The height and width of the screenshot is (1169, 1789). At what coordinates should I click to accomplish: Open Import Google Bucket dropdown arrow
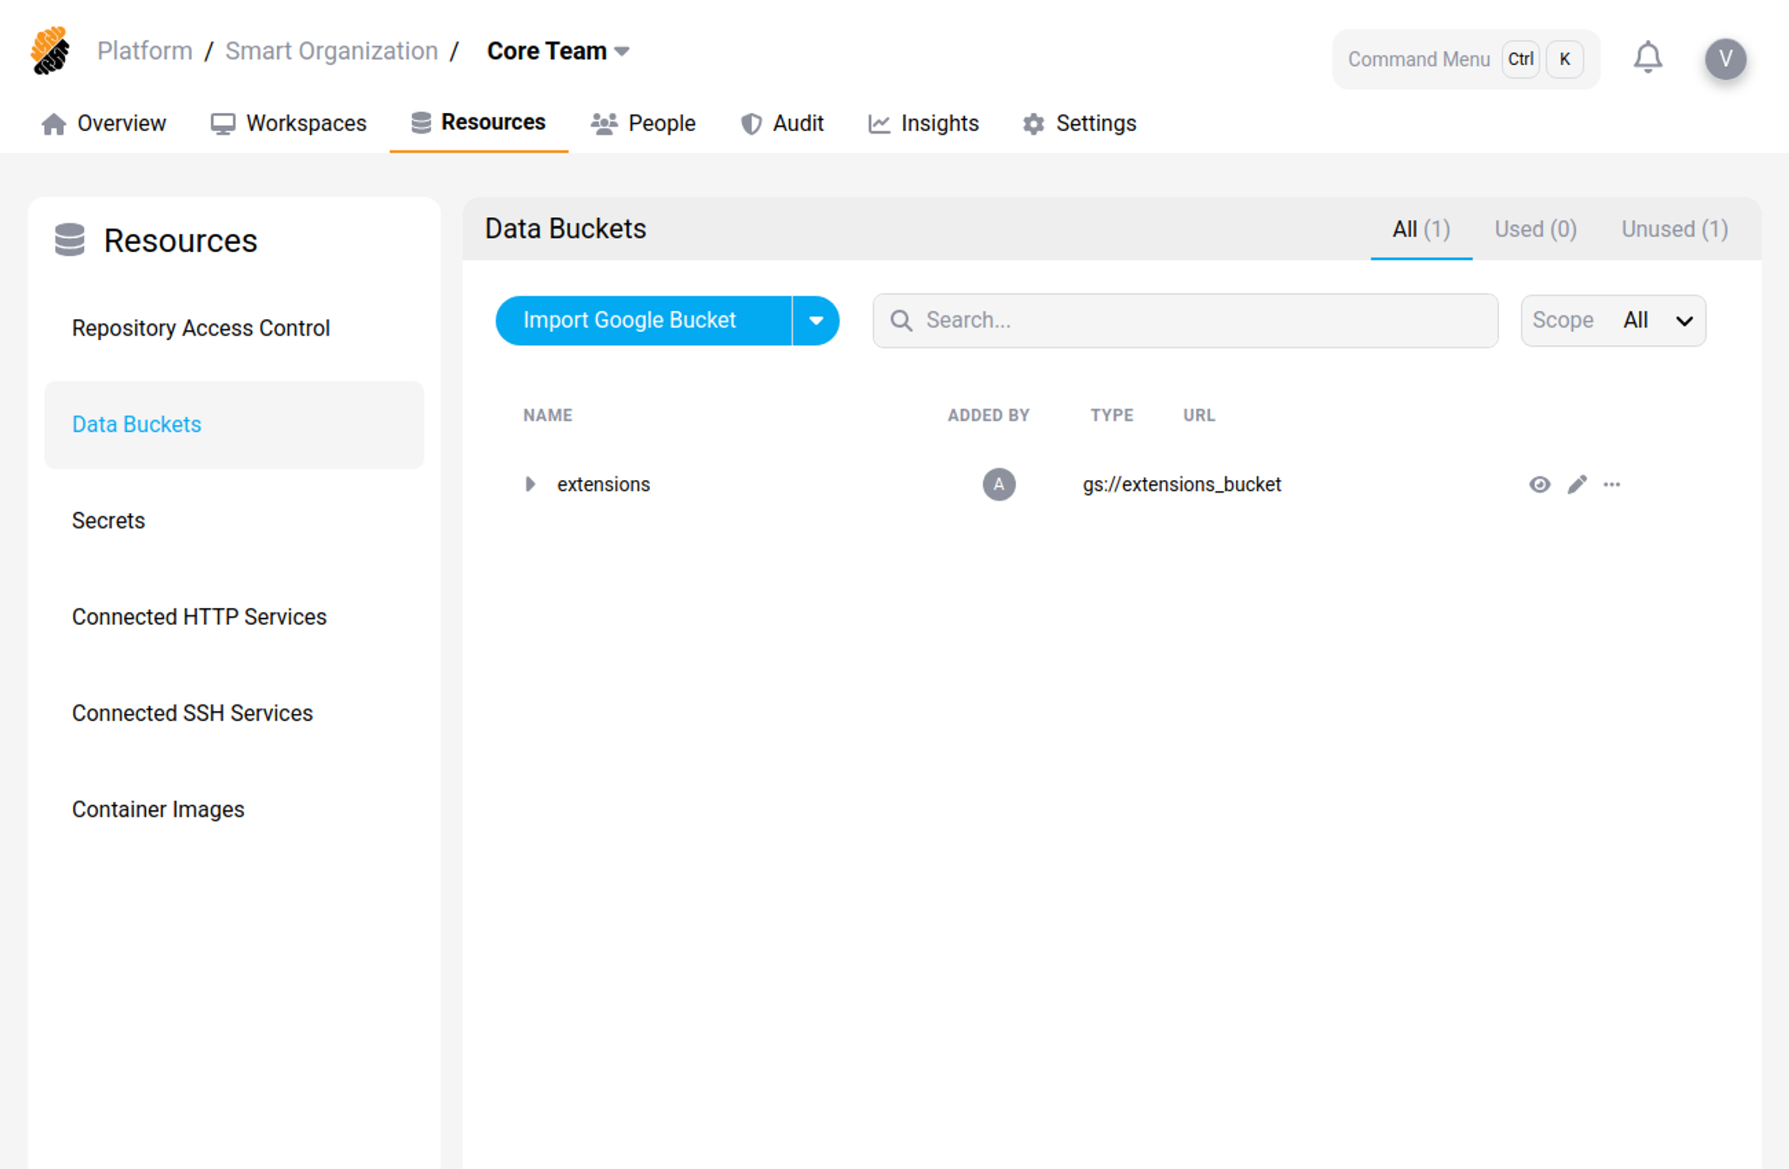pos(816,321)
